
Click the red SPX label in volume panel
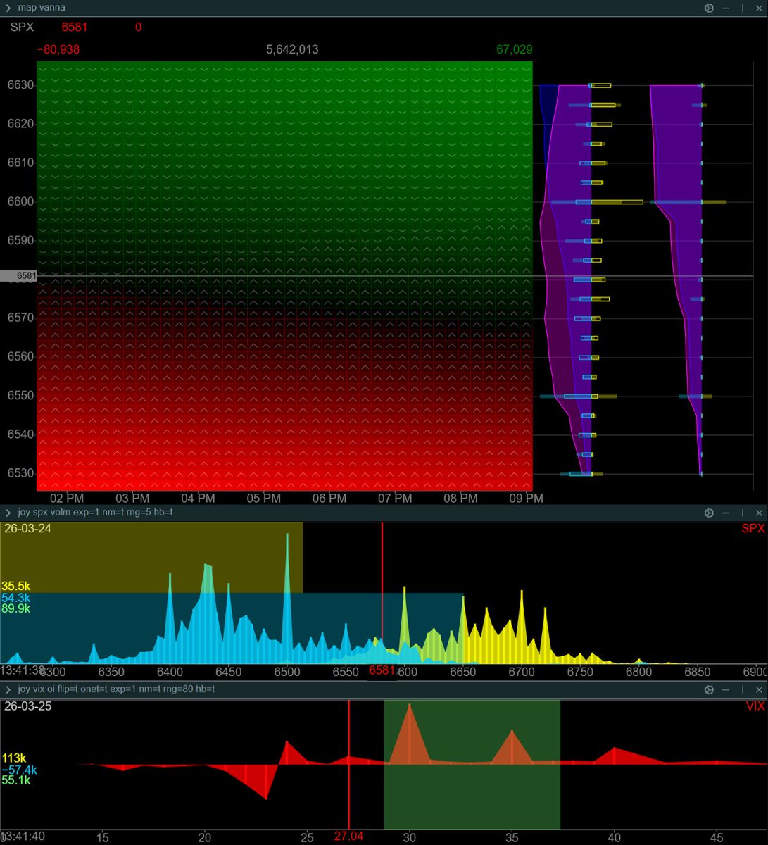753,529
